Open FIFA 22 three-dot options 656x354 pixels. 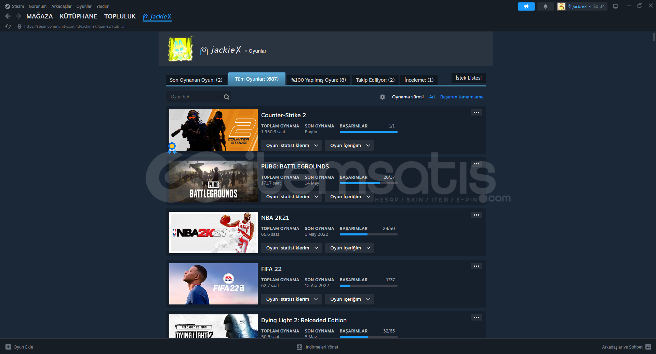pos(477,266)
